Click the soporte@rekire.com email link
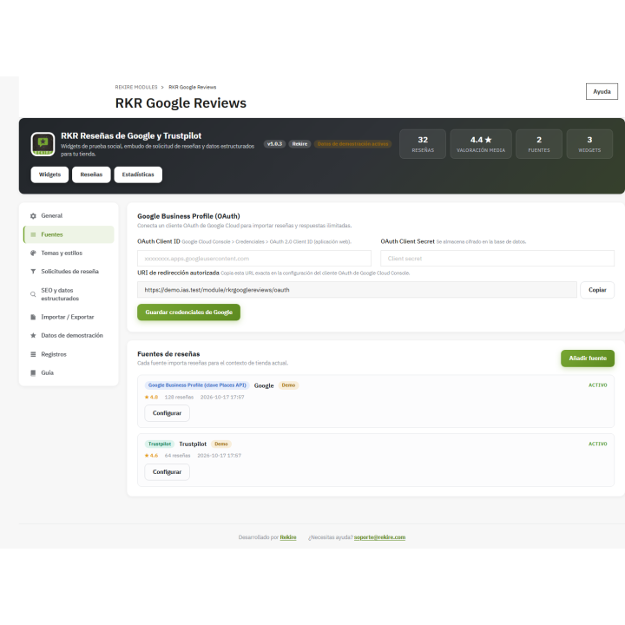The width and height of the screenshot is (625, 625). 379,537
